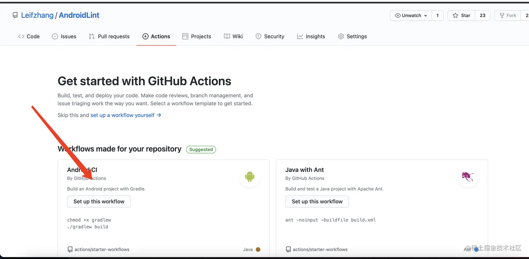Image resolution: width=529 pixels, height=259 pixels.
Task: Open the Wiki tab
Action: (233, 36)
